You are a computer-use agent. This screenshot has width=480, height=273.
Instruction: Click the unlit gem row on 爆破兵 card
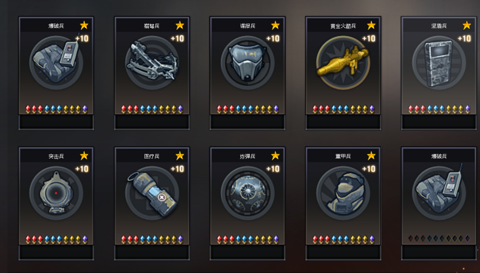[439, 238]
